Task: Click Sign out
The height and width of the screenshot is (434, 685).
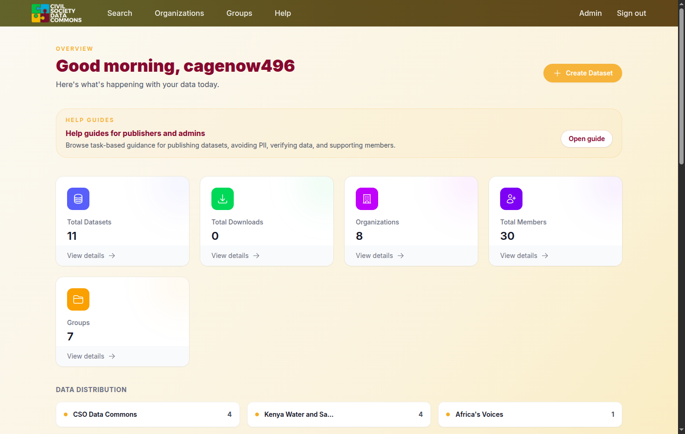Action: tap(631, 13)
